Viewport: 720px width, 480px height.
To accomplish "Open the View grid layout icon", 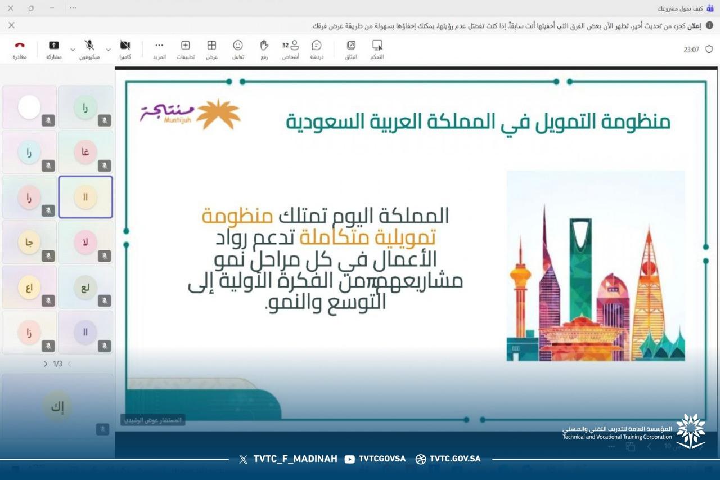I will (211, 50).
